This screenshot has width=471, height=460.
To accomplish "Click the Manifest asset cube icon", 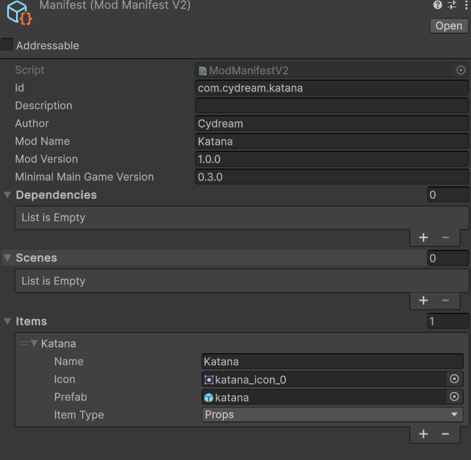I will pos(19,13).
